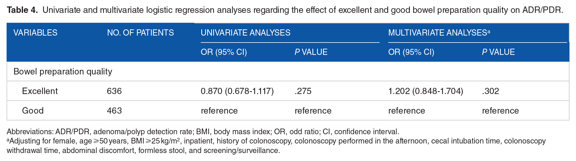576x161 pixels.
Task: Click the UNIVARIATE ANALYSES header
Action: [x=245, y=33]
